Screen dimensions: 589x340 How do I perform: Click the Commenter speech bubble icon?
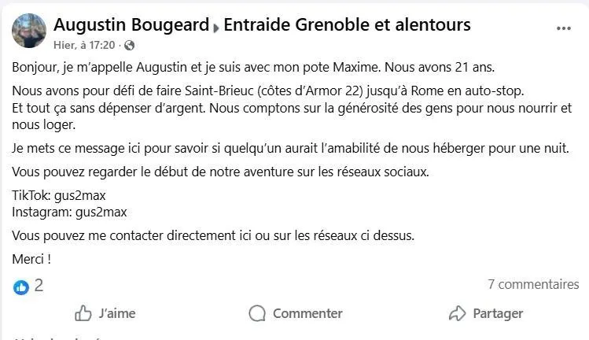pyautogui.click(x=257, y=313)
